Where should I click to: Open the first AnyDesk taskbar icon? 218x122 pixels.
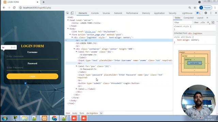click(x=74, y=118)
